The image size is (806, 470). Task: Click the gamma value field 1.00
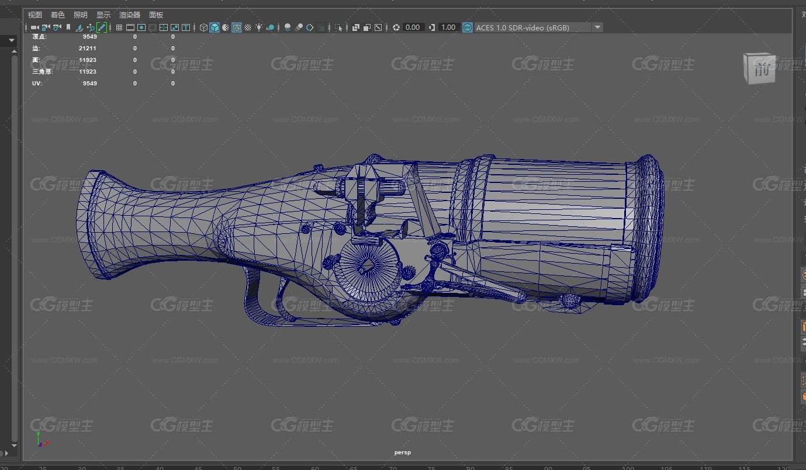(448, 27)
